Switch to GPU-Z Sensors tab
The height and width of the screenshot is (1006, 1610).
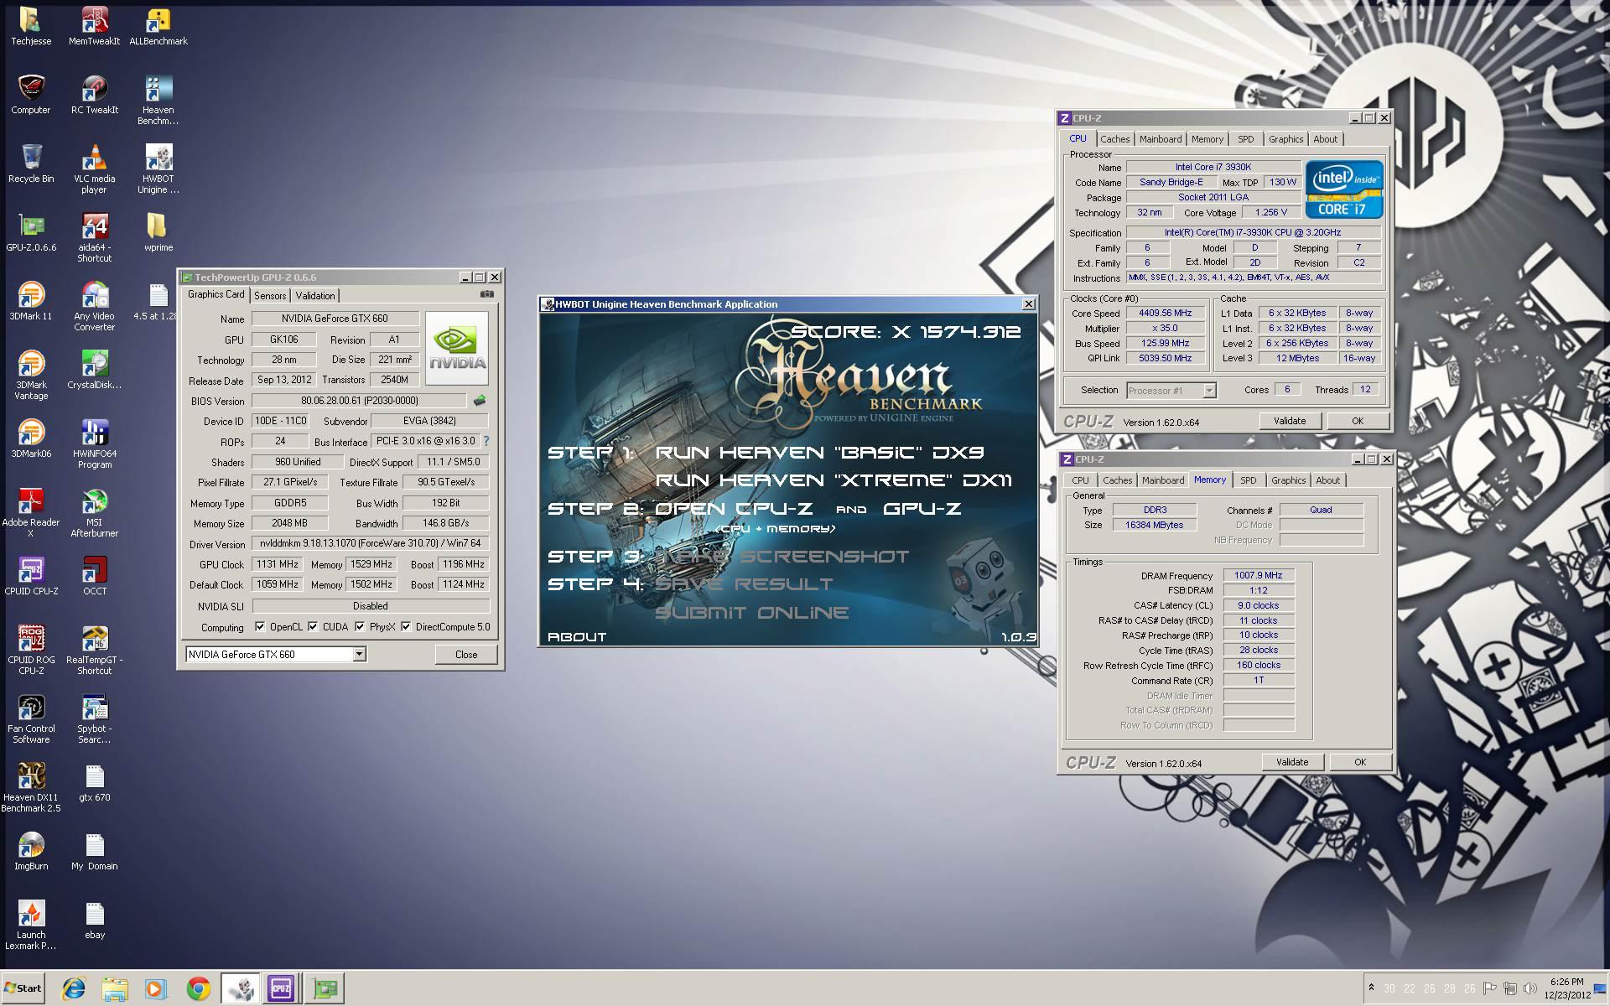(x=270, y=295)
